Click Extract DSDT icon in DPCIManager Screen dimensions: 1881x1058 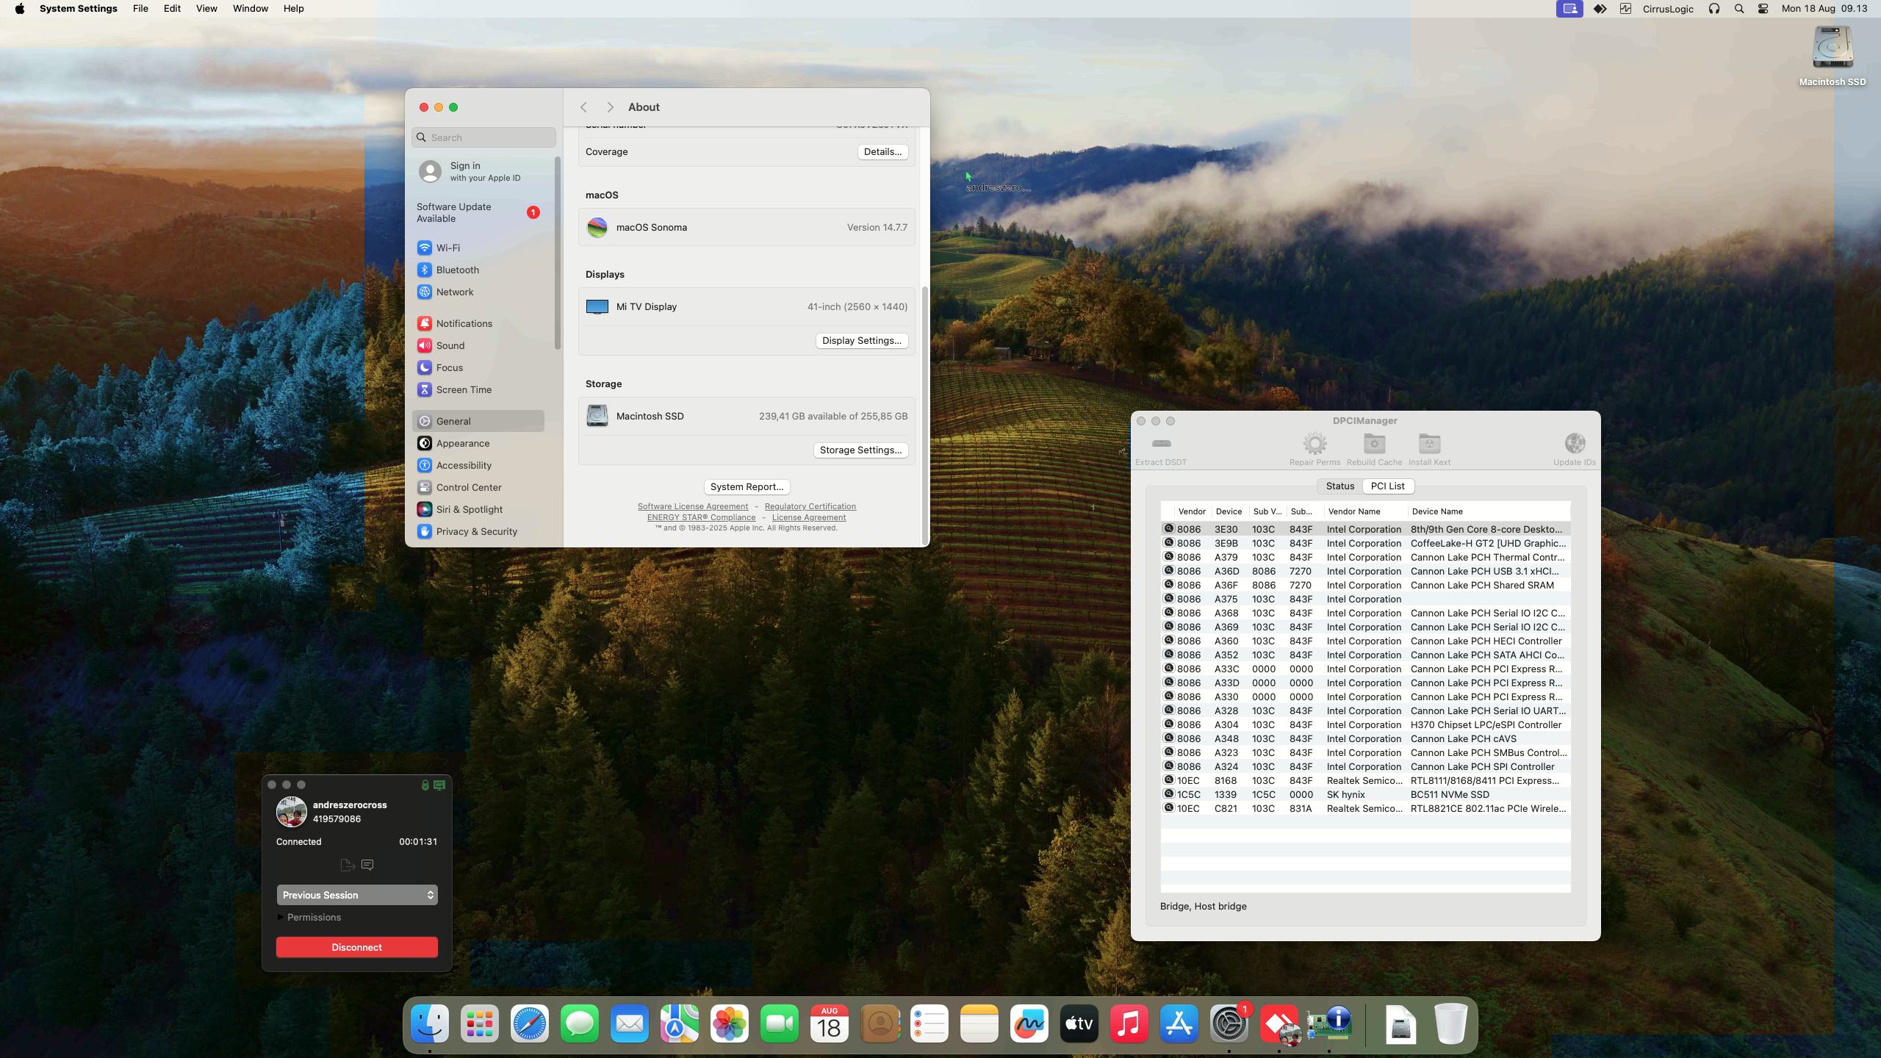(1161, 444)
